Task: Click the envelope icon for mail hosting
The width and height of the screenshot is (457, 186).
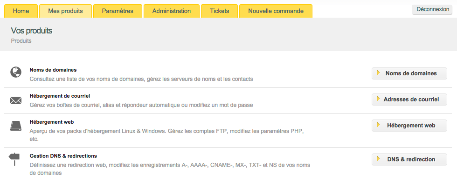Action: click(16, 100)
